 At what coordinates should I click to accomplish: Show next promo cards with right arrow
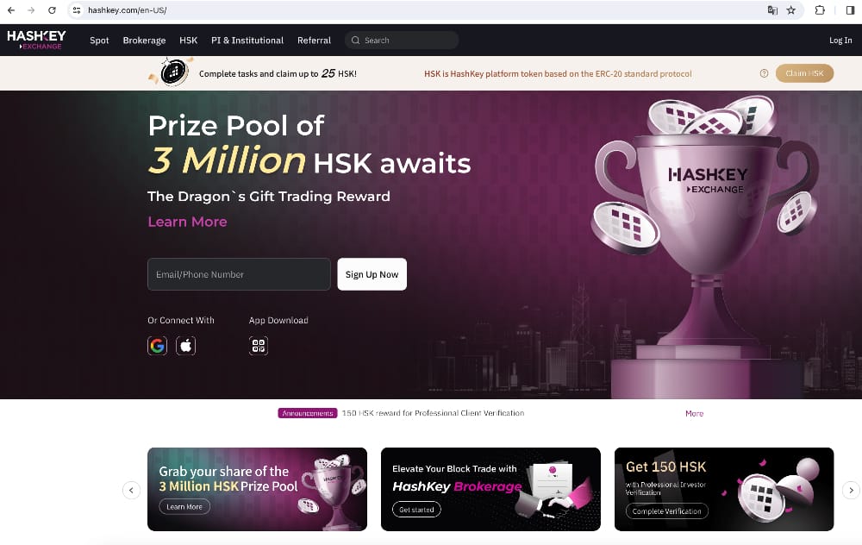851,490
